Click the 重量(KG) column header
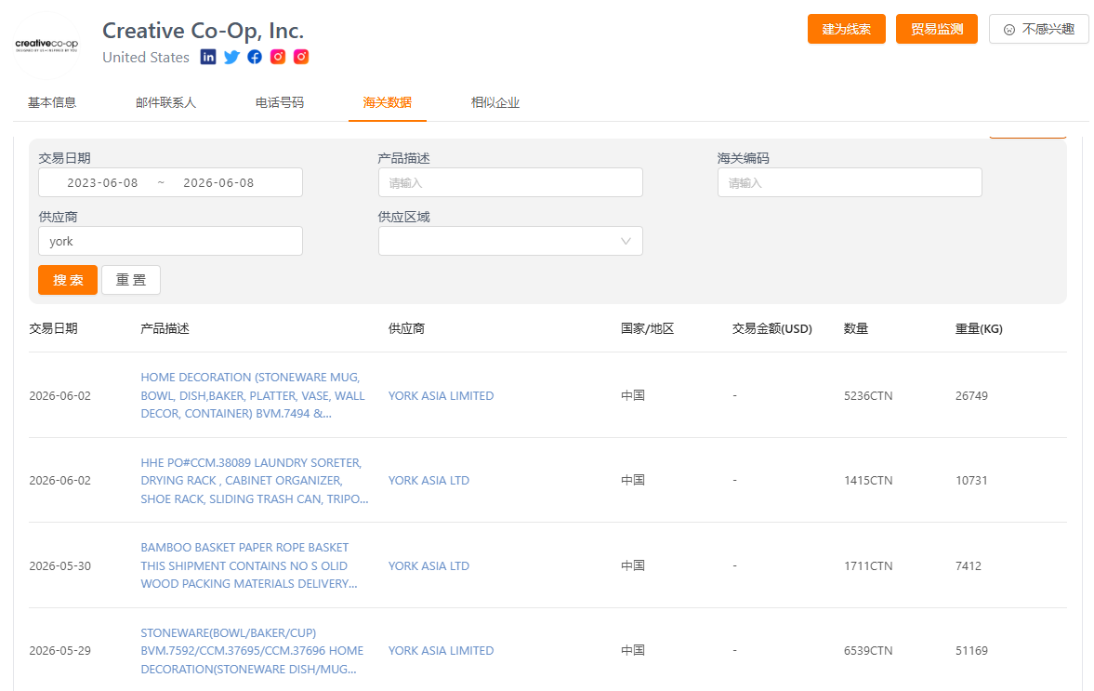The width and height of the screenshot is (1094, 691). click(979, 328)
